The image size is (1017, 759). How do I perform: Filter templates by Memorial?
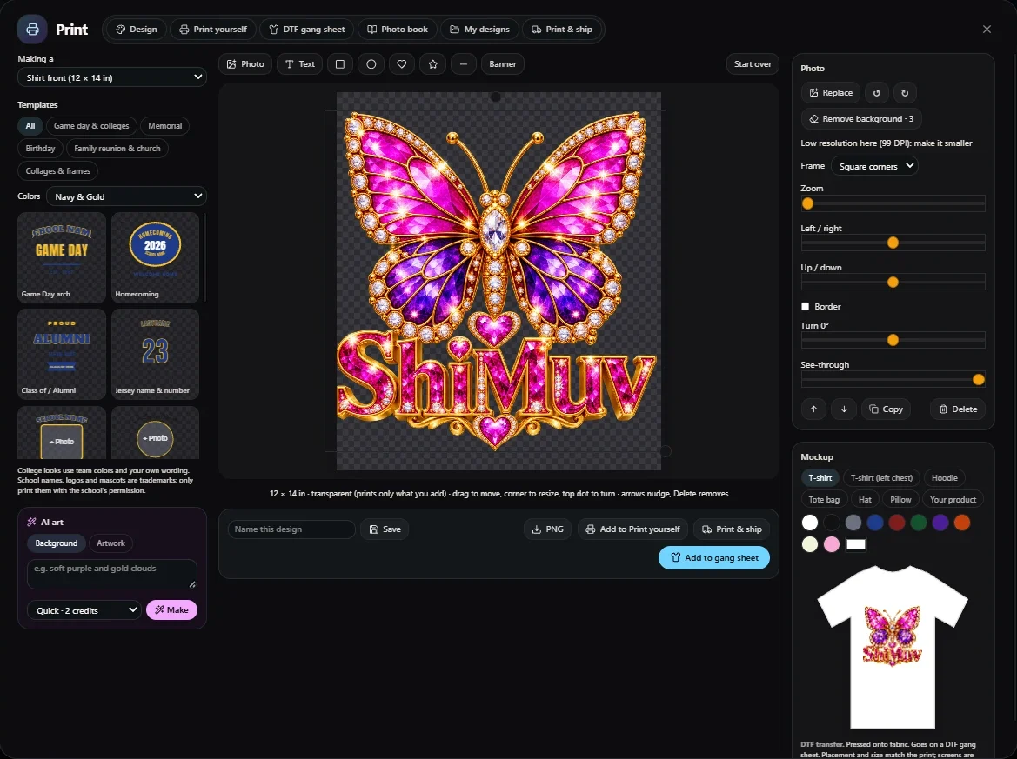(164, 126)
